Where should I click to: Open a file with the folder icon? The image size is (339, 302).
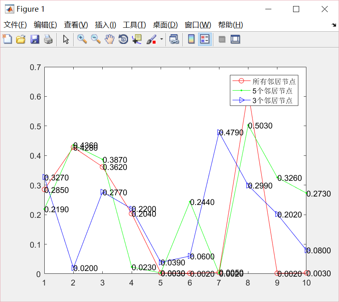[21, 39]
